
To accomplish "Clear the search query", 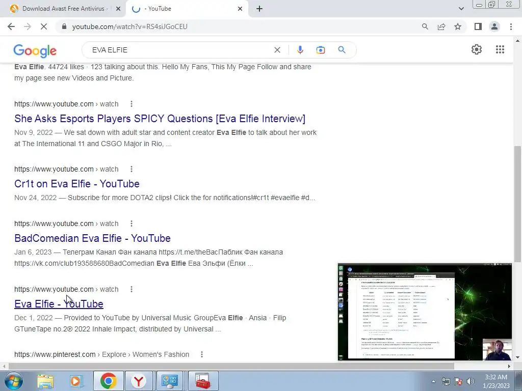I will click(x=277, y=50).
